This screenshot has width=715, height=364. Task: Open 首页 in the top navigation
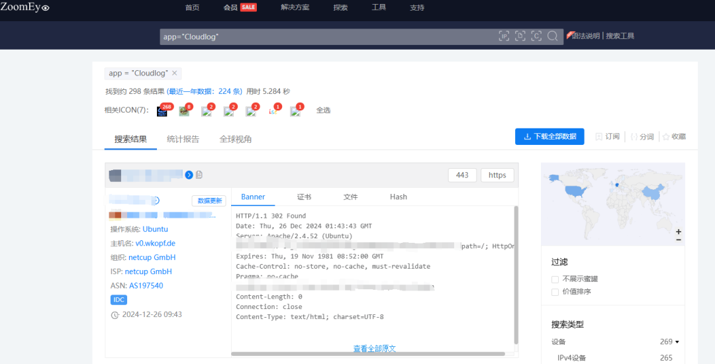coord(192,8)
